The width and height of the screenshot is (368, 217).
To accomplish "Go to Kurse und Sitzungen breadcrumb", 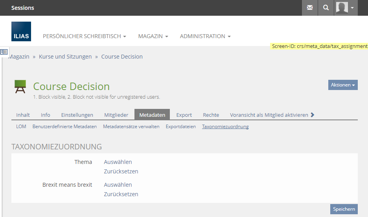I will (x=65, y=57).
